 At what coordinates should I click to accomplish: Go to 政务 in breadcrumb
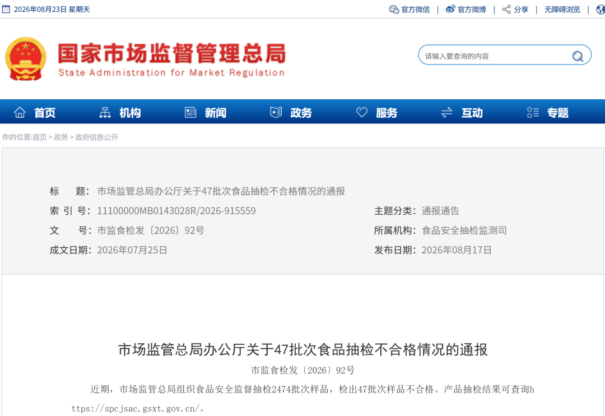[x=61, y=137]
